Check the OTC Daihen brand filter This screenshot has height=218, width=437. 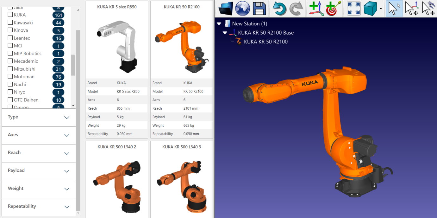[x=10, y=100]
